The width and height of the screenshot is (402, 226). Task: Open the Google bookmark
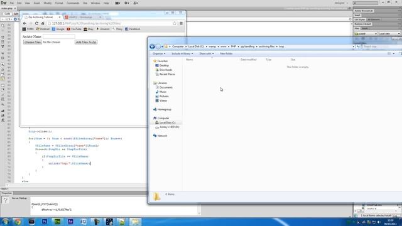[58, 30]
